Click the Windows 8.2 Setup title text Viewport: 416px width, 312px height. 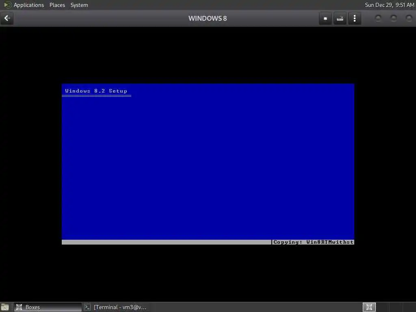[96, 91]
